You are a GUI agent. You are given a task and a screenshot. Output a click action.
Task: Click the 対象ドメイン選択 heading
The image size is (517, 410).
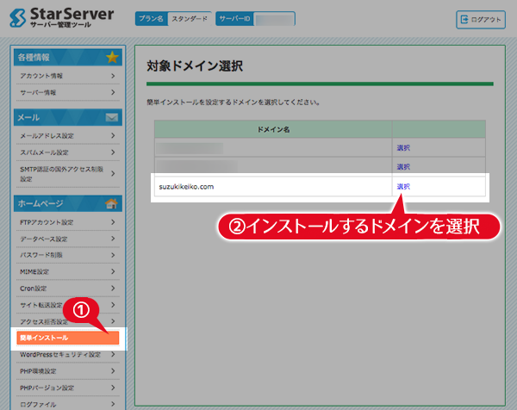(x=195, y=66)
